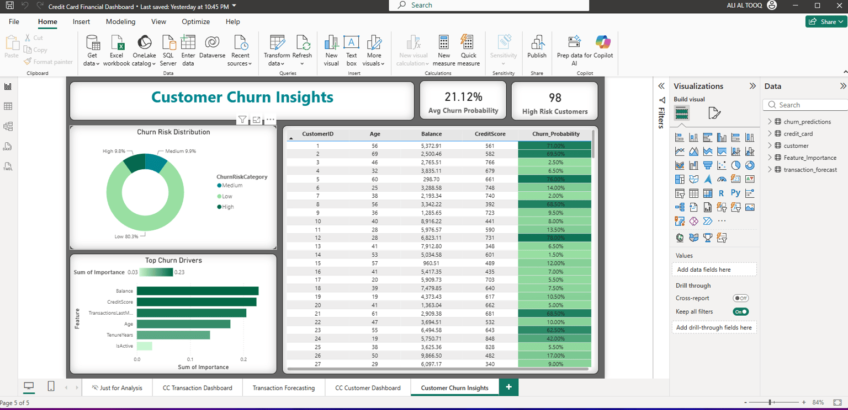Click the filter icon above donut chart
Image resolution: width=848 pixels, height=410 pixels.
[x=242, y=120]
